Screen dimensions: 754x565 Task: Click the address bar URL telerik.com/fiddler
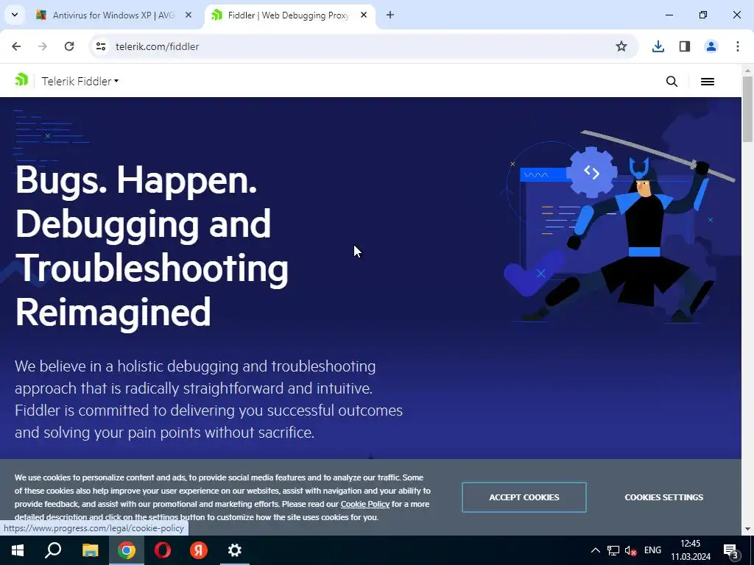pos(158,46)
